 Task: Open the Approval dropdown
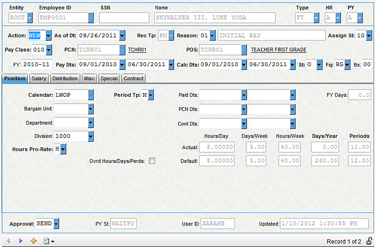coord(56,224)
